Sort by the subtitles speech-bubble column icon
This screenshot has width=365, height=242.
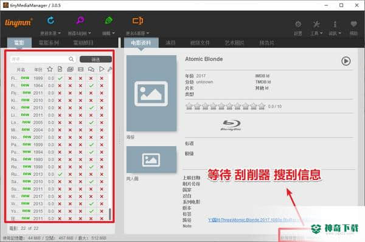click(91, 69)
